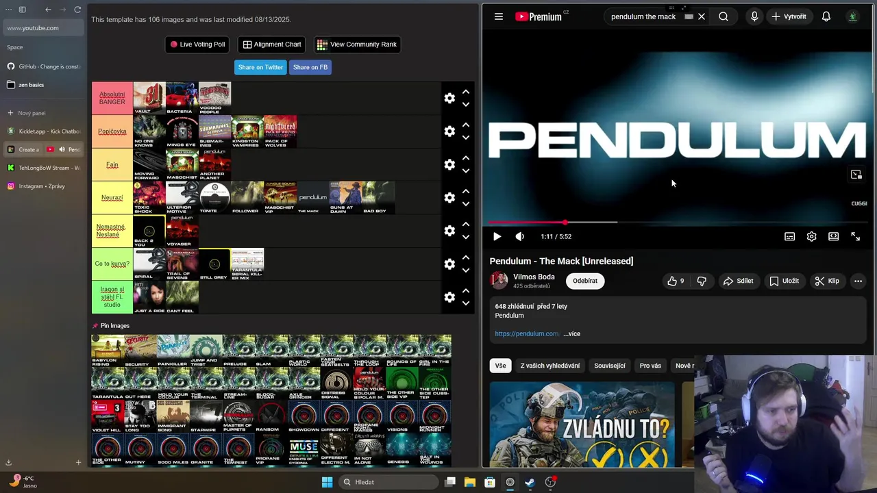The width and height of the screenshot is (877, 493).
Task: Start voice search with microphone icon
Action: (x=754, y=16)
